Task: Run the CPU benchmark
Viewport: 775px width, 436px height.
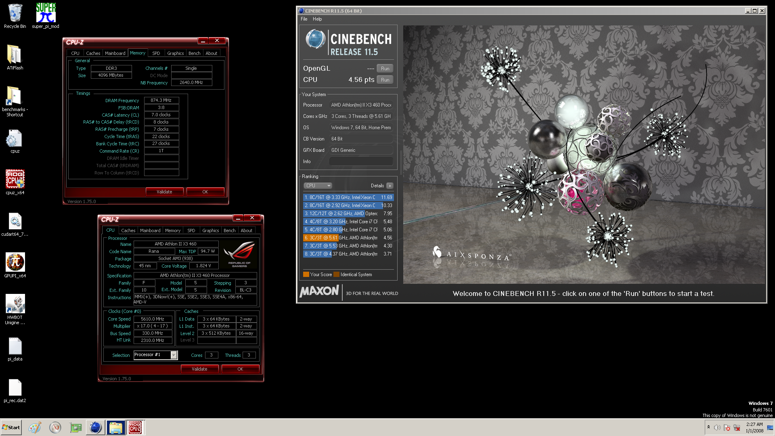Action: pos(385,80)
